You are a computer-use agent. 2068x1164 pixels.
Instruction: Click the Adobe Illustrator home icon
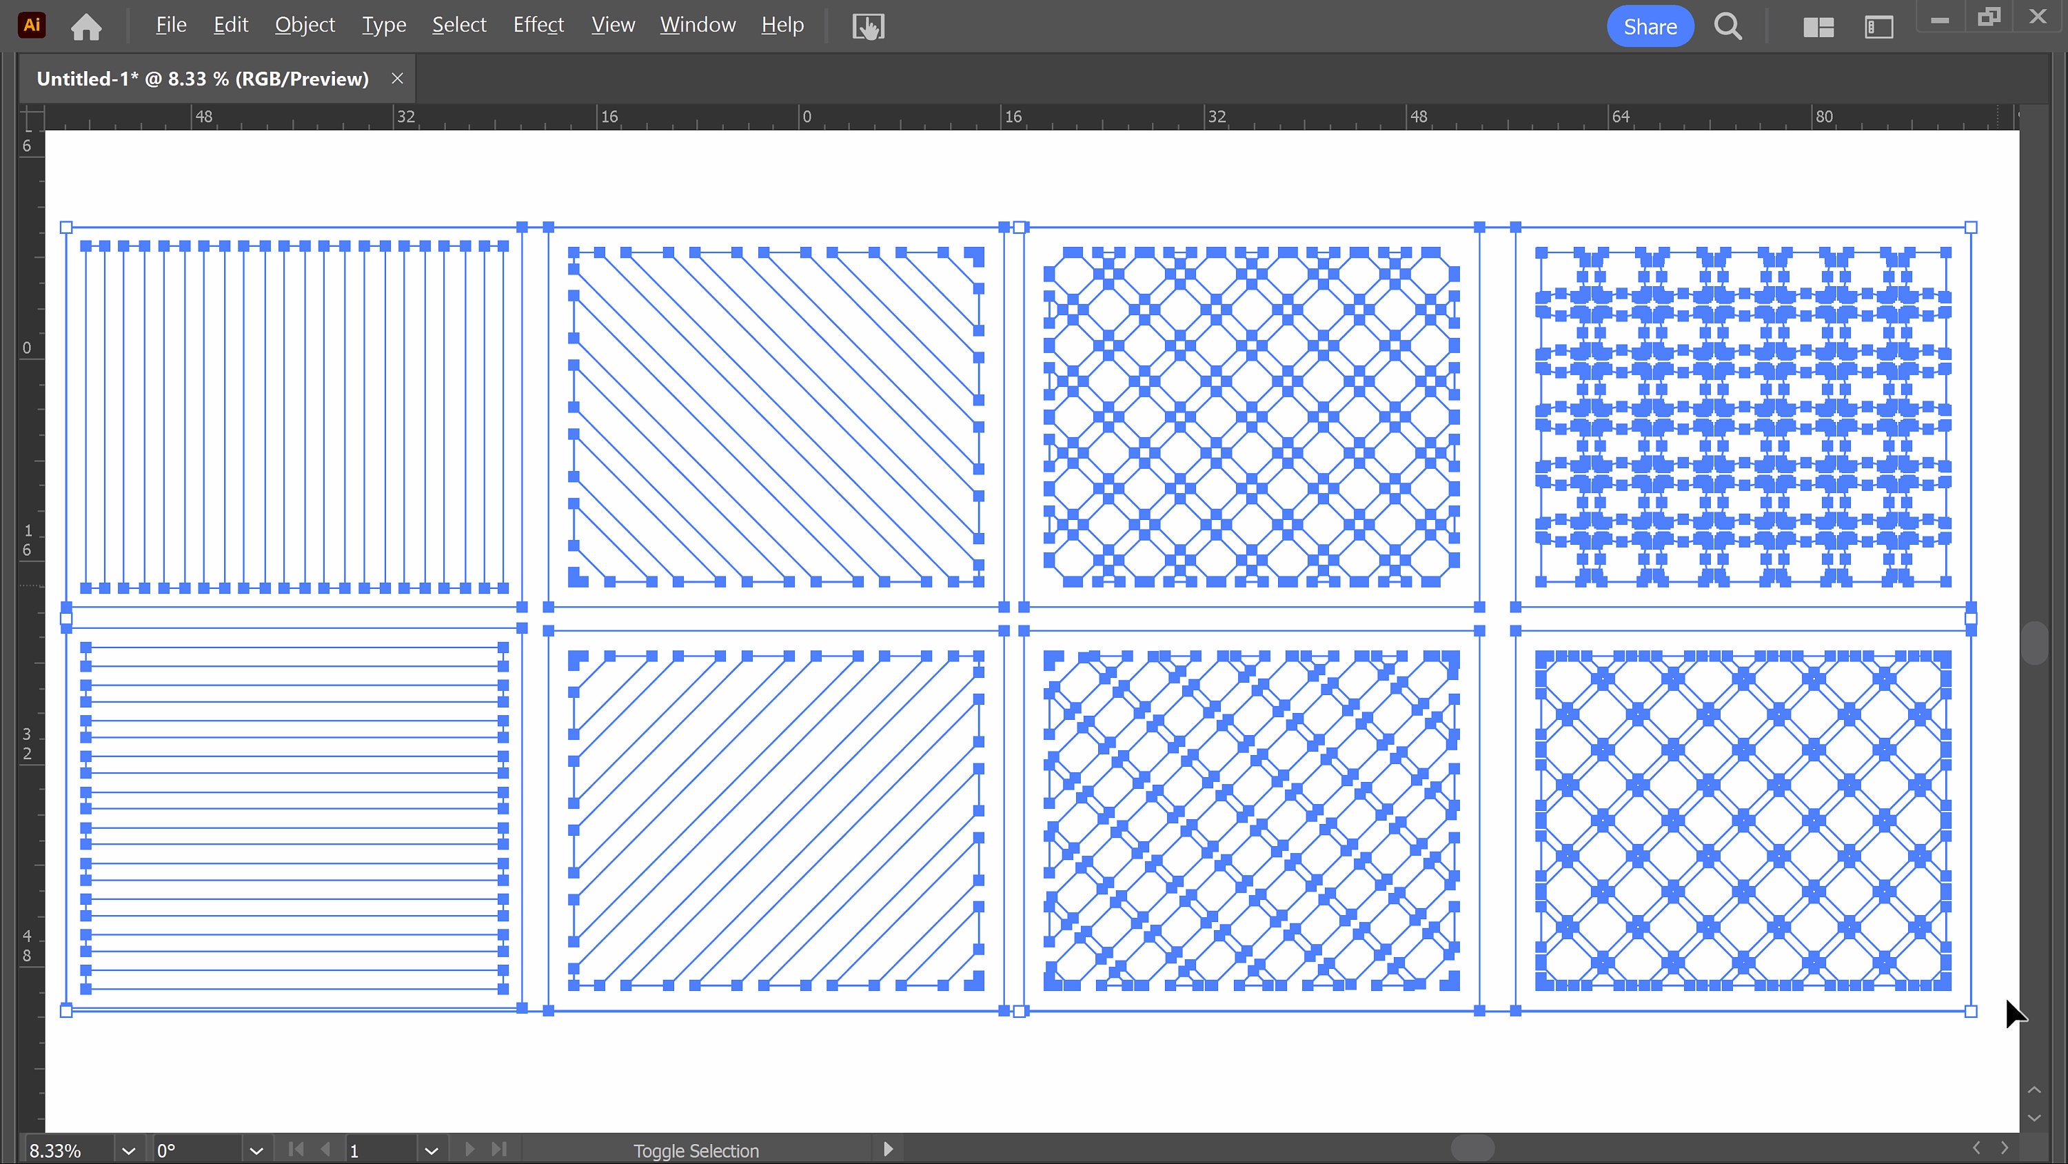tap(87, 25)
